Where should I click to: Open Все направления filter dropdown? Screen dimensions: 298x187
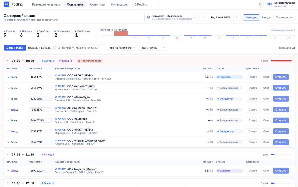(122, 48)
